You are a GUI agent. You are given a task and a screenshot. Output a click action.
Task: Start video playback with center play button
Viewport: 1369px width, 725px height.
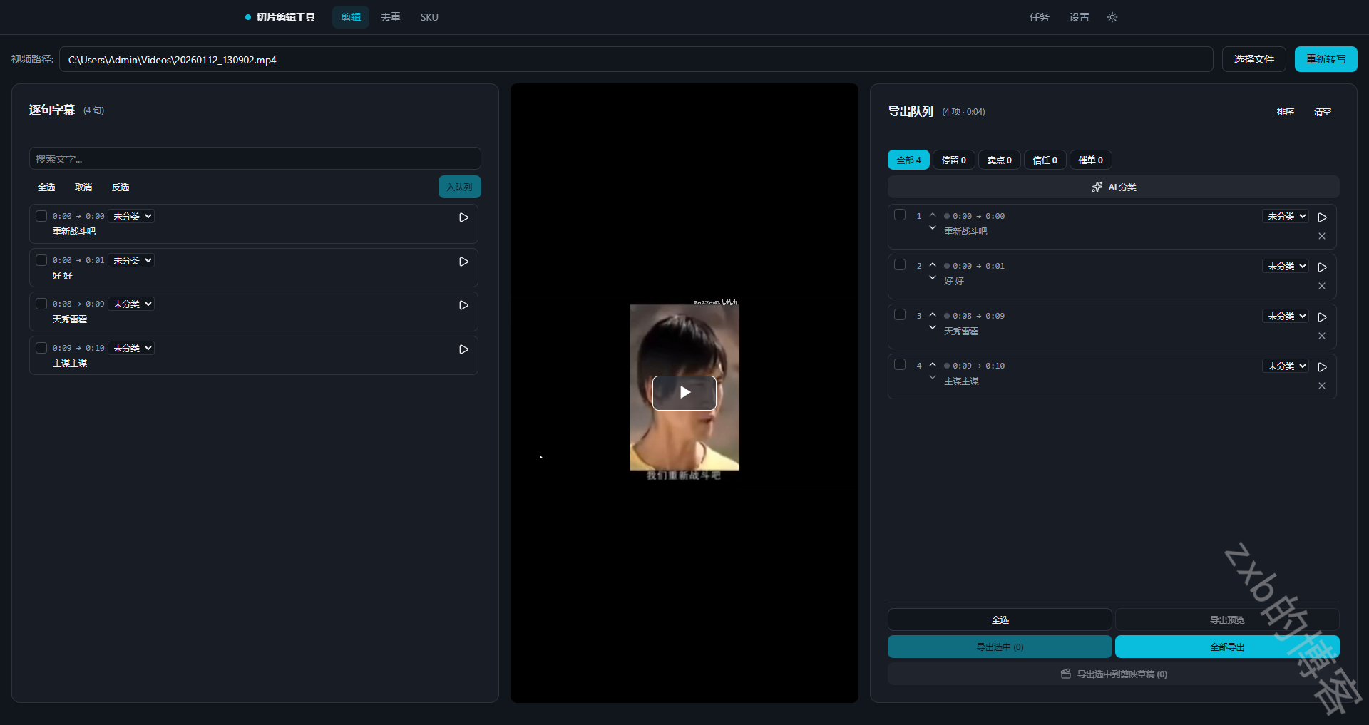tap(684, 393)
